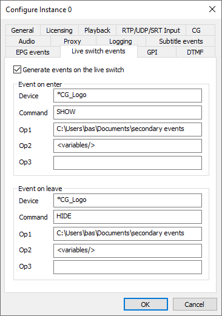Confirm settings with the OK button
This screenshot has width=222, height=316.
tap(146, 304)
